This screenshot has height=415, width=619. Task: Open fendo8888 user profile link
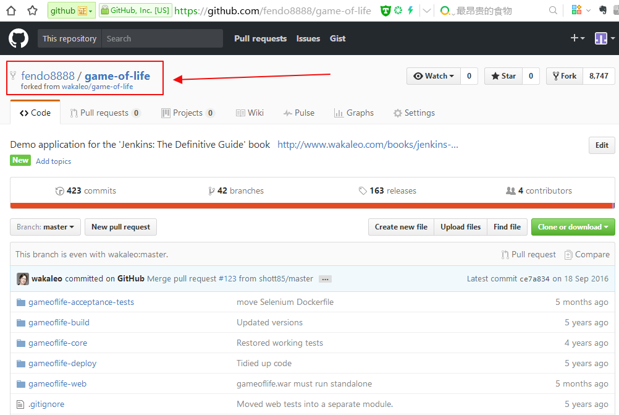coord(48,75)
